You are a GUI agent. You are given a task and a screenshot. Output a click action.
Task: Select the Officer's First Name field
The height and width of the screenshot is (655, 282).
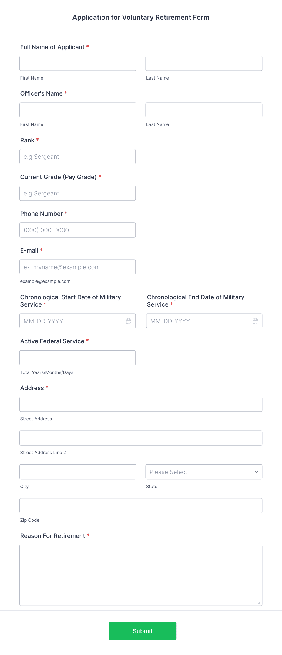coord(78,110)
